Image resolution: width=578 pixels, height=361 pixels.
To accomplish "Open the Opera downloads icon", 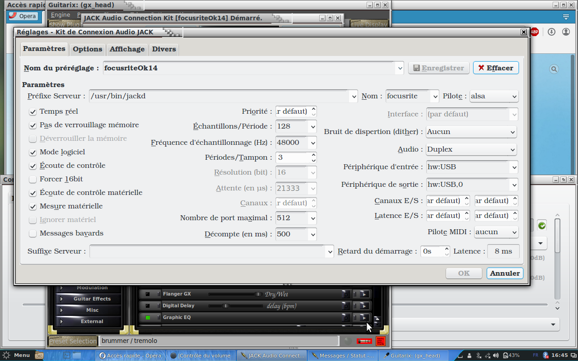I will (551, 32).
